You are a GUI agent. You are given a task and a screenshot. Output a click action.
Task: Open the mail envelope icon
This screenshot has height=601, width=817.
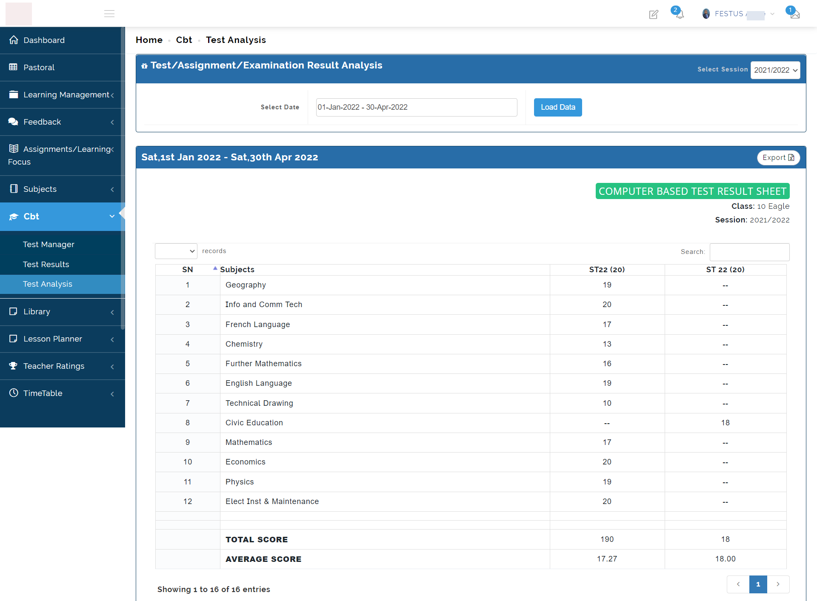click(795, 14)
